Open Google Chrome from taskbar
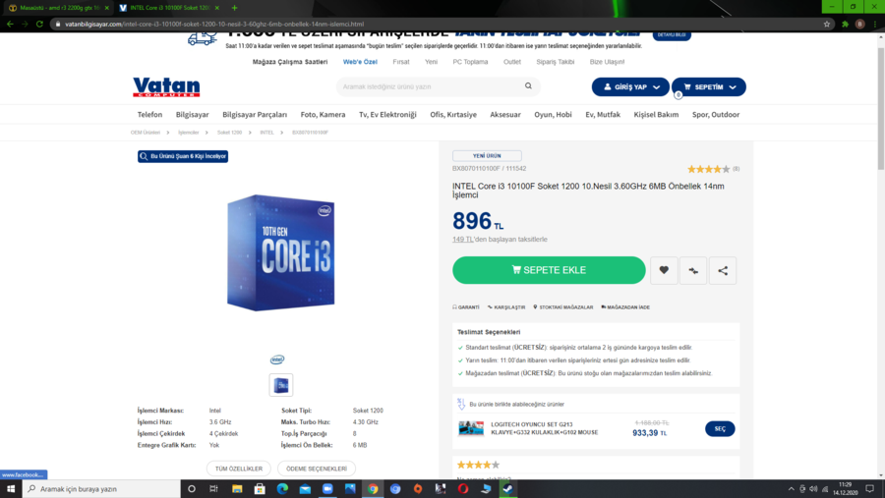Viewport: 885px width, 498px height. tap(373, 488)
